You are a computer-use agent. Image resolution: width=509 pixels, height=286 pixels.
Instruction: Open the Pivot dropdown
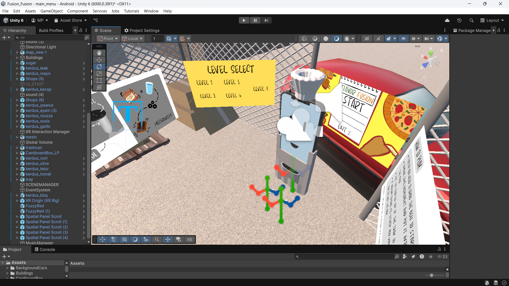coord(108,39)
